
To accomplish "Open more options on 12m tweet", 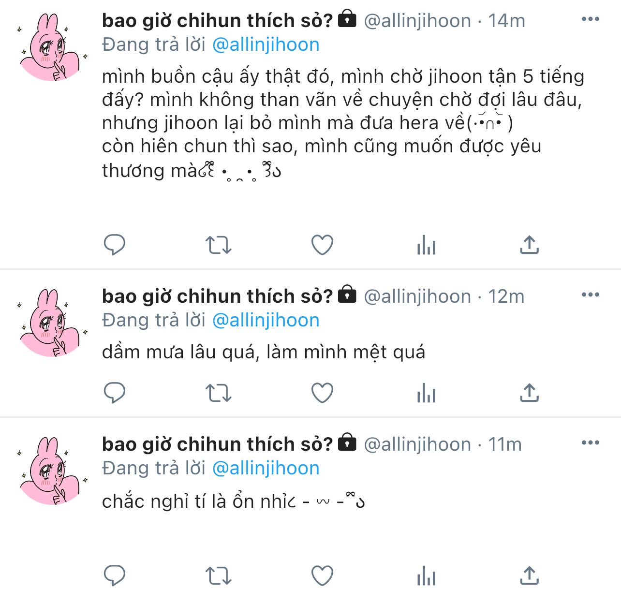I will (591, 295).
